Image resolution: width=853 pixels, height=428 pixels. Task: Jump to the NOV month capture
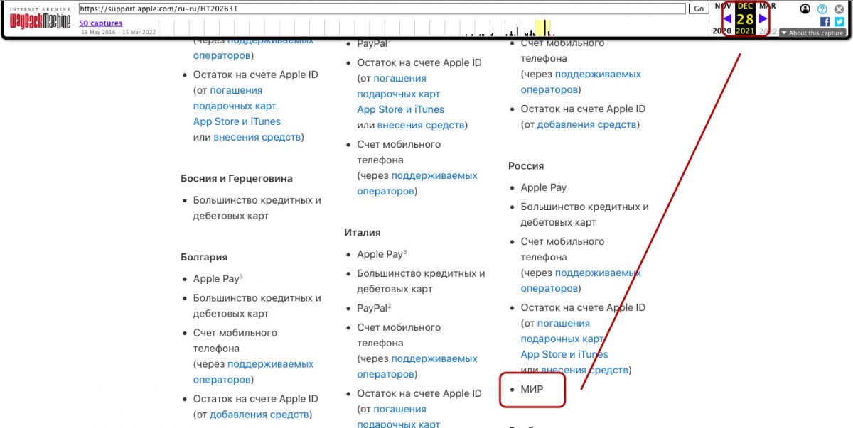point(723,6)
